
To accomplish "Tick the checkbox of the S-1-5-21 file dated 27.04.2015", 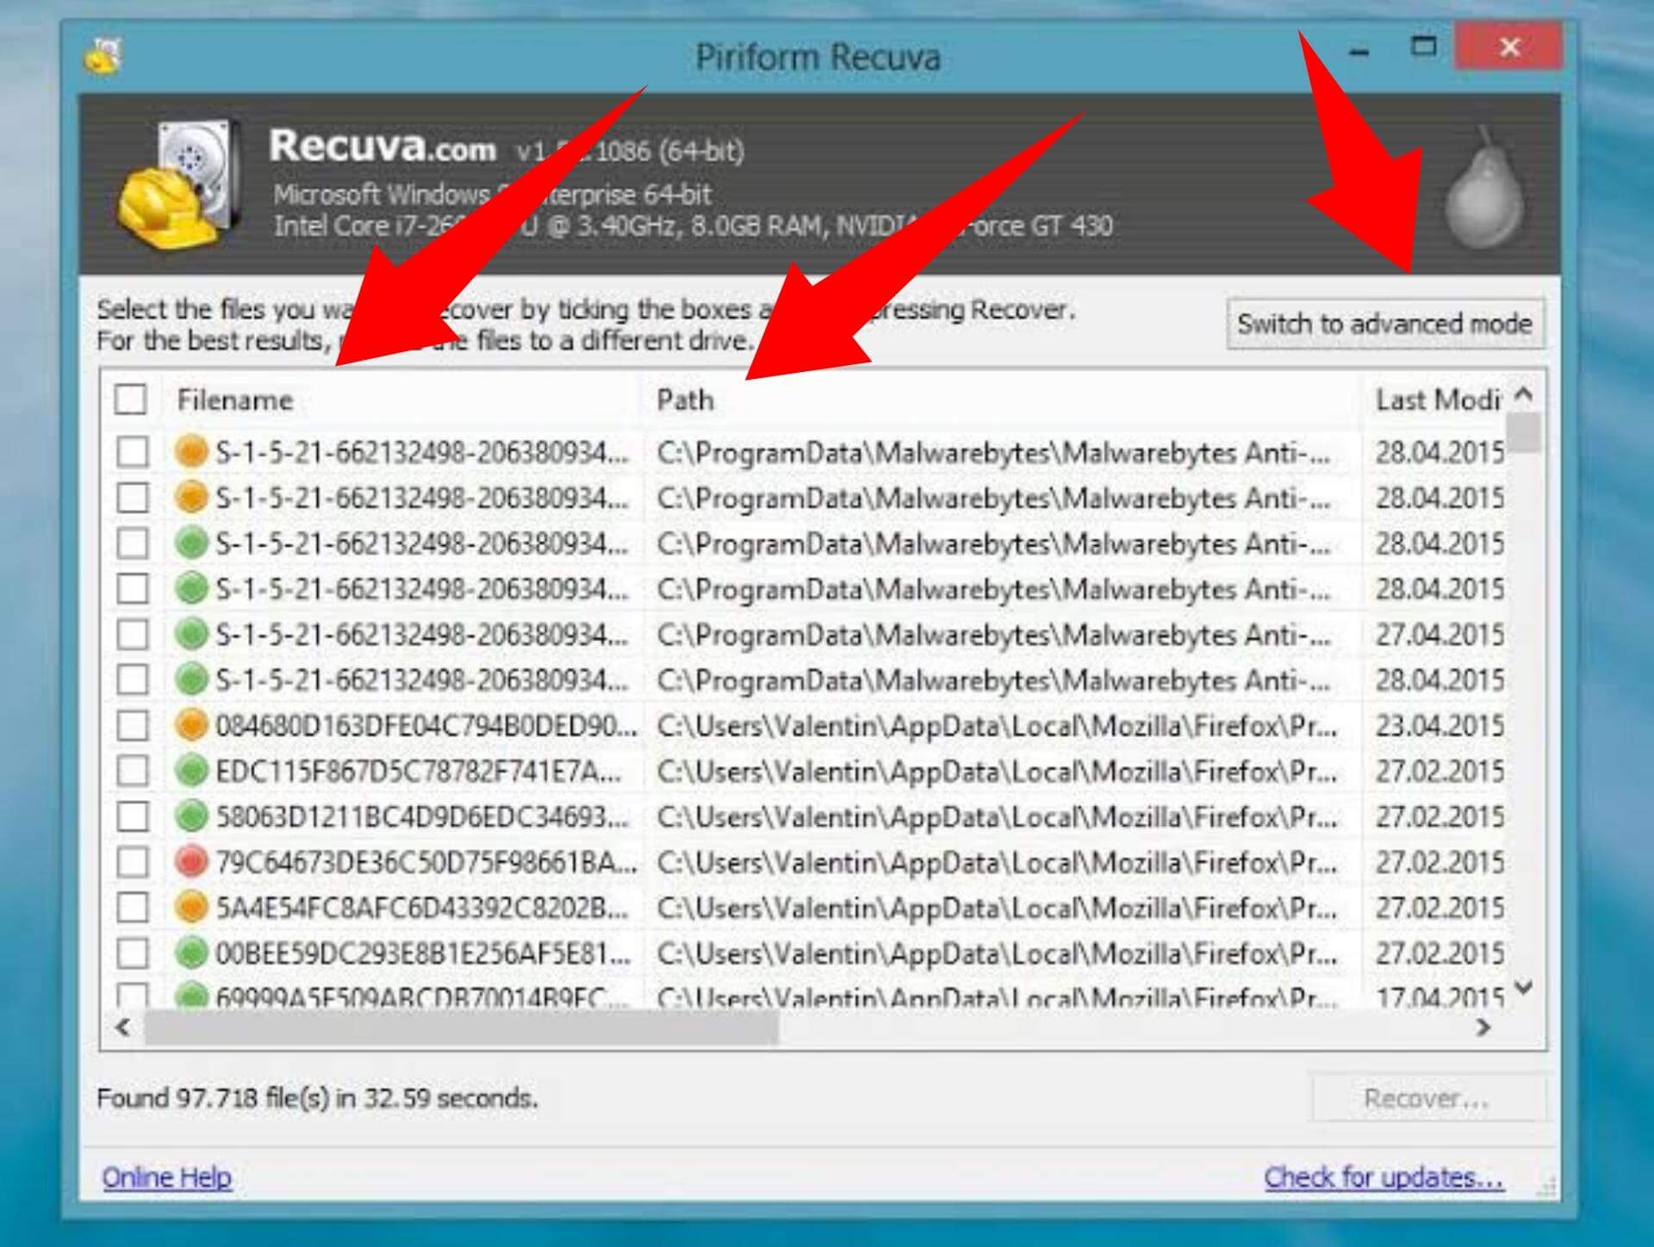I will click(x=133, y=635).
